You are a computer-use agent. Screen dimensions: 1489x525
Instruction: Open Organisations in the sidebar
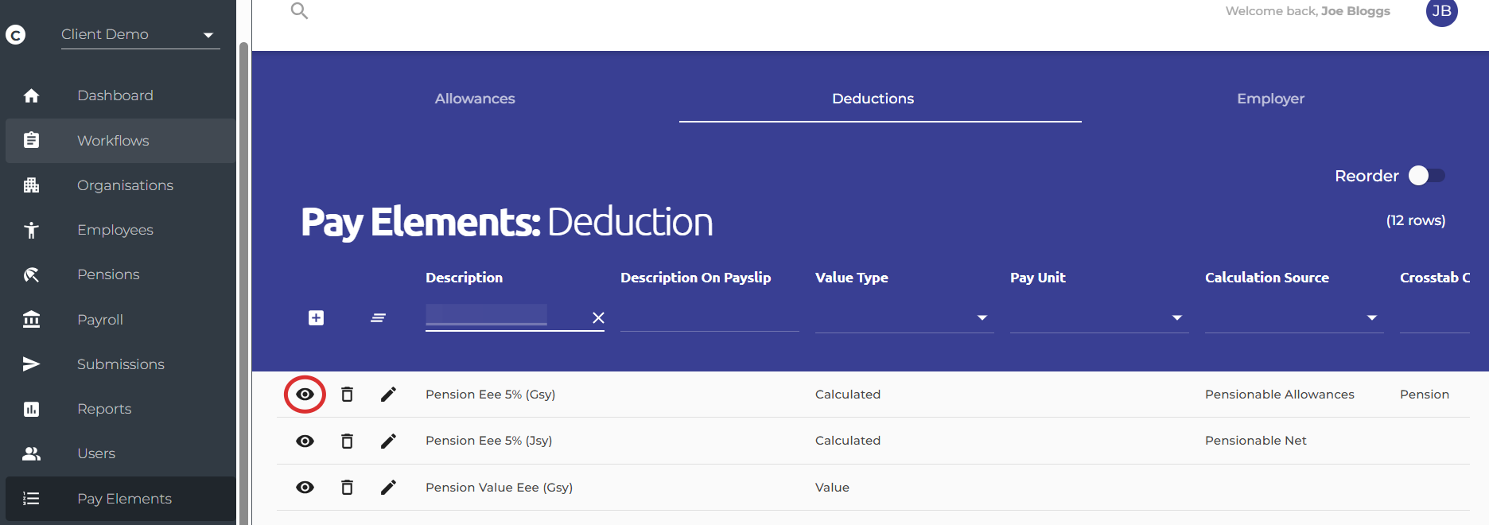[x=120, y=185]
